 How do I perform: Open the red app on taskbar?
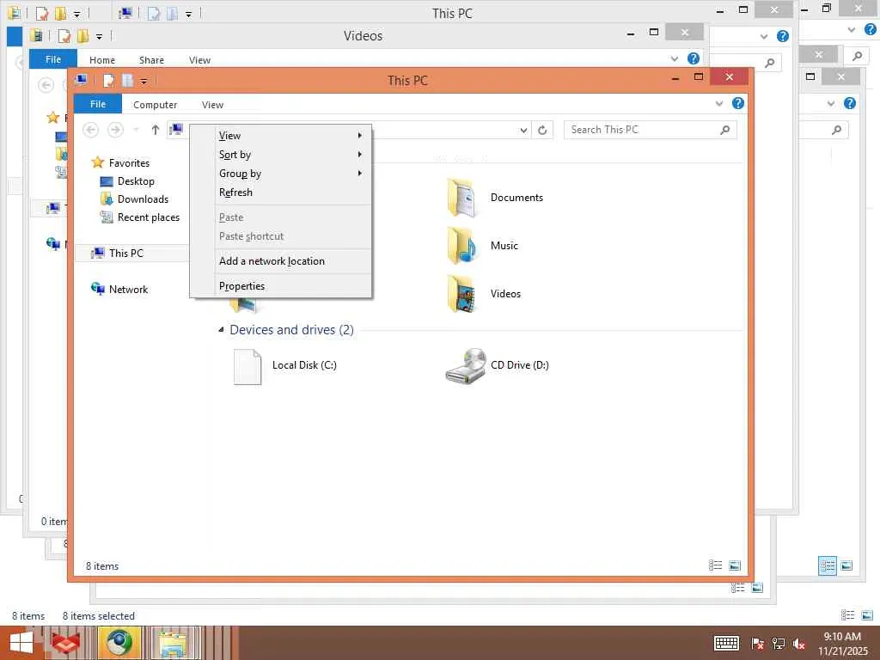(x=65, y=643)
